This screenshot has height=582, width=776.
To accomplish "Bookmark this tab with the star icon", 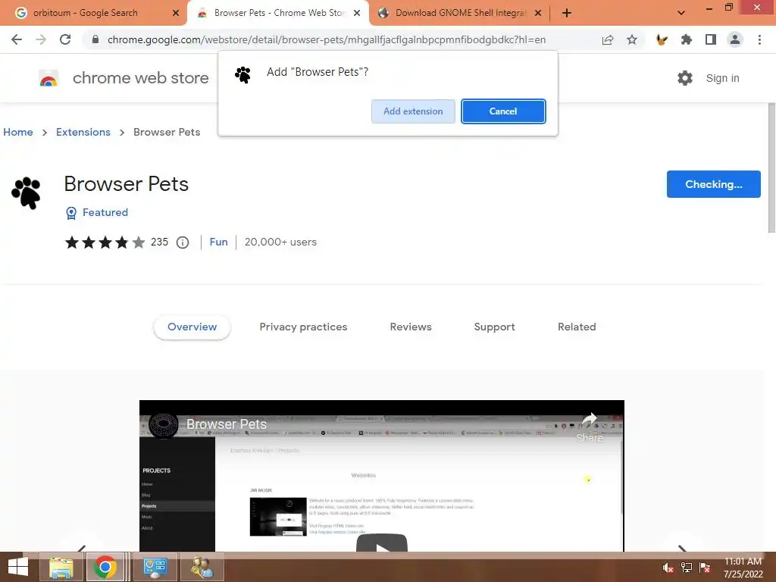I will click(632, 39).
